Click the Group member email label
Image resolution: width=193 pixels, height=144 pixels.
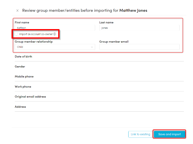tap(114, 42)
